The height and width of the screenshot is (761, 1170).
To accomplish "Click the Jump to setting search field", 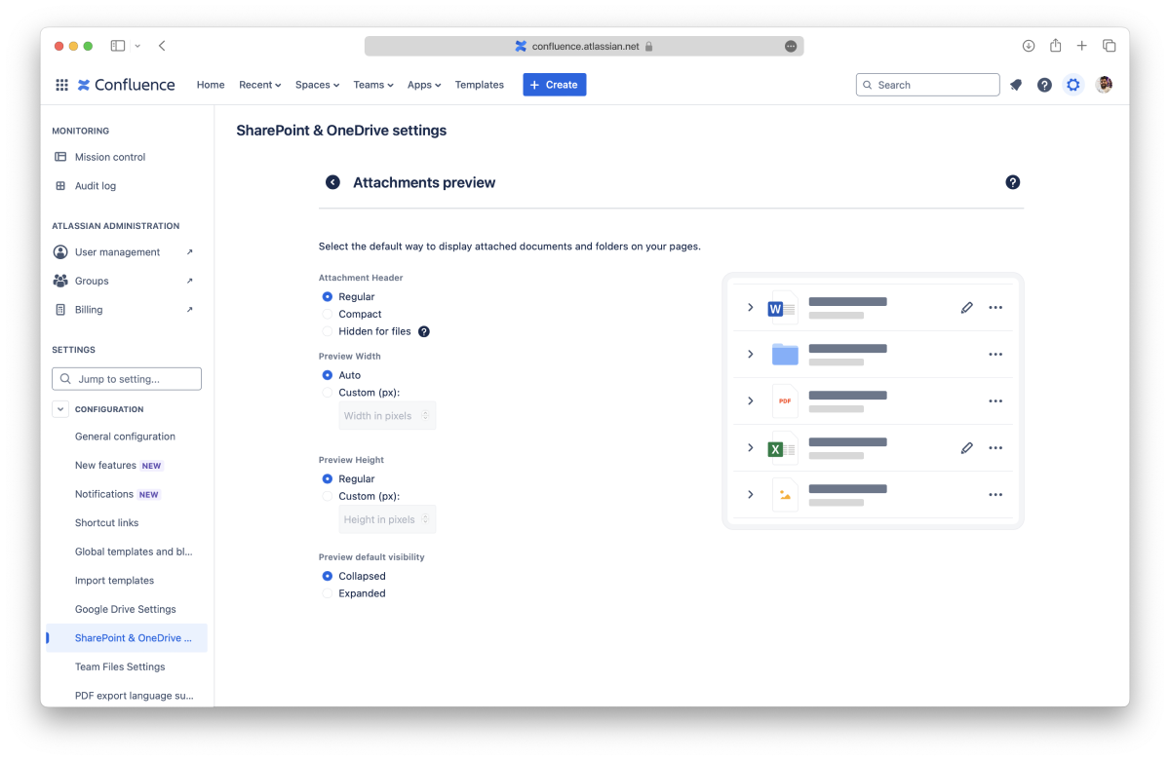I will [127, 379].
